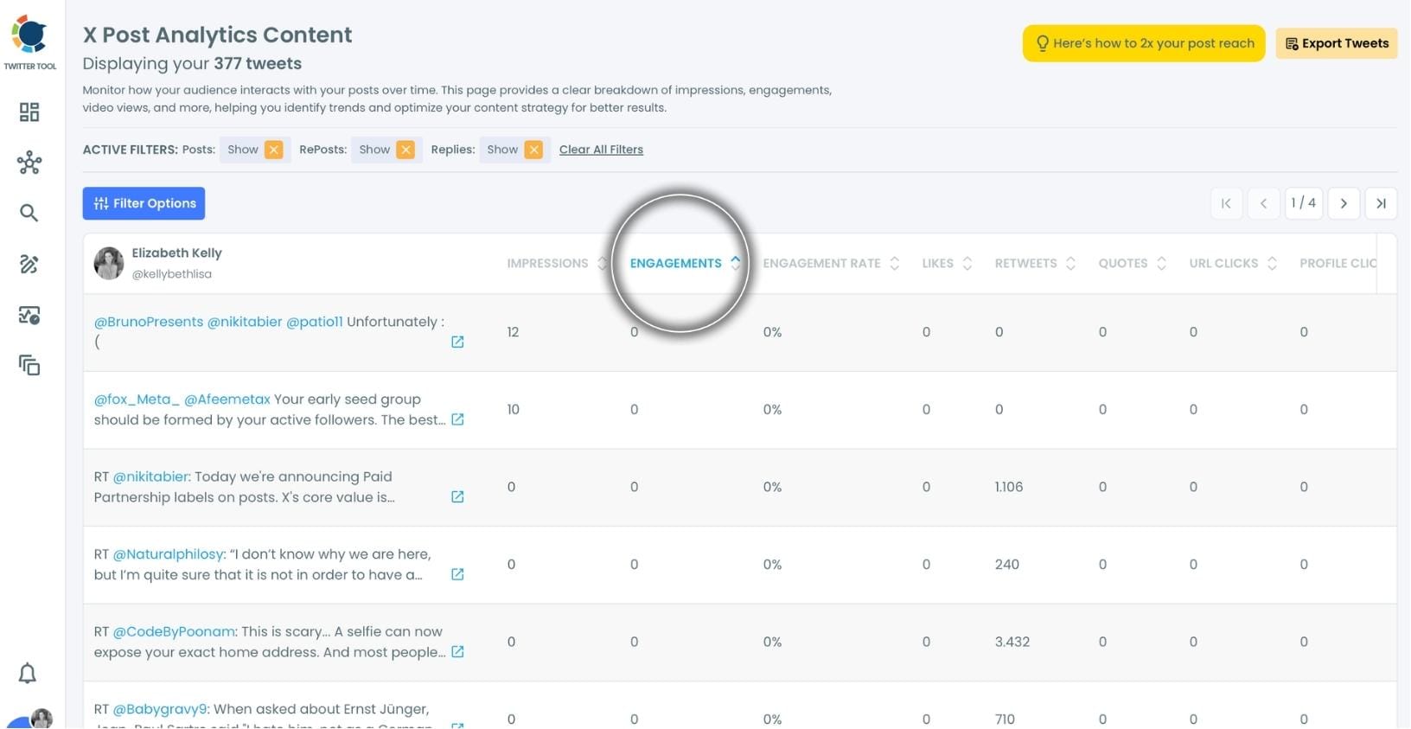Click the @Naturalphilosy mention
Screen dimensions: 1411x729
169,554
